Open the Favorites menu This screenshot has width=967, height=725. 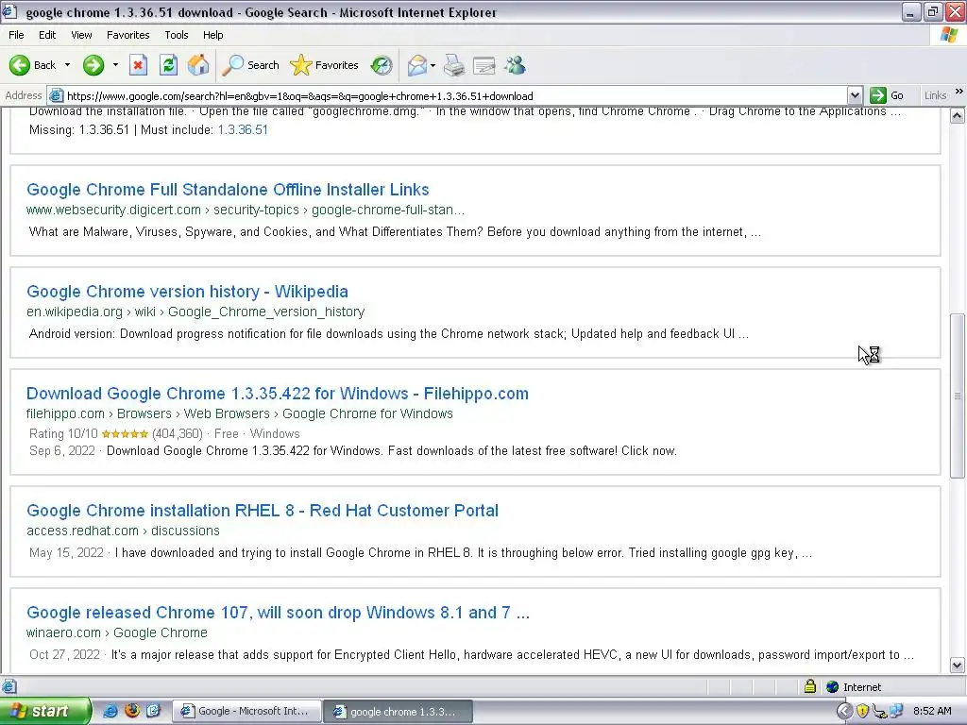tap(127, 35)
